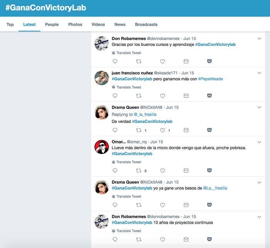
Task: Save Omar's tweet to Pocket
Action: (x=209, y=170)
